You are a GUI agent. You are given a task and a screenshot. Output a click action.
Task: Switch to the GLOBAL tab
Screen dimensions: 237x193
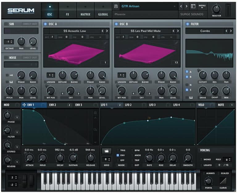click(x=103, y=10)
